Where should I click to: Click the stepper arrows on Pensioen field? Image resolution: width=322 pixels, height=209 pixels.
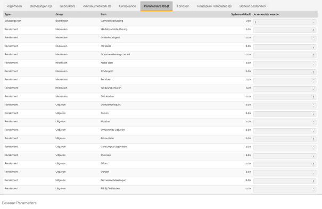313,81
